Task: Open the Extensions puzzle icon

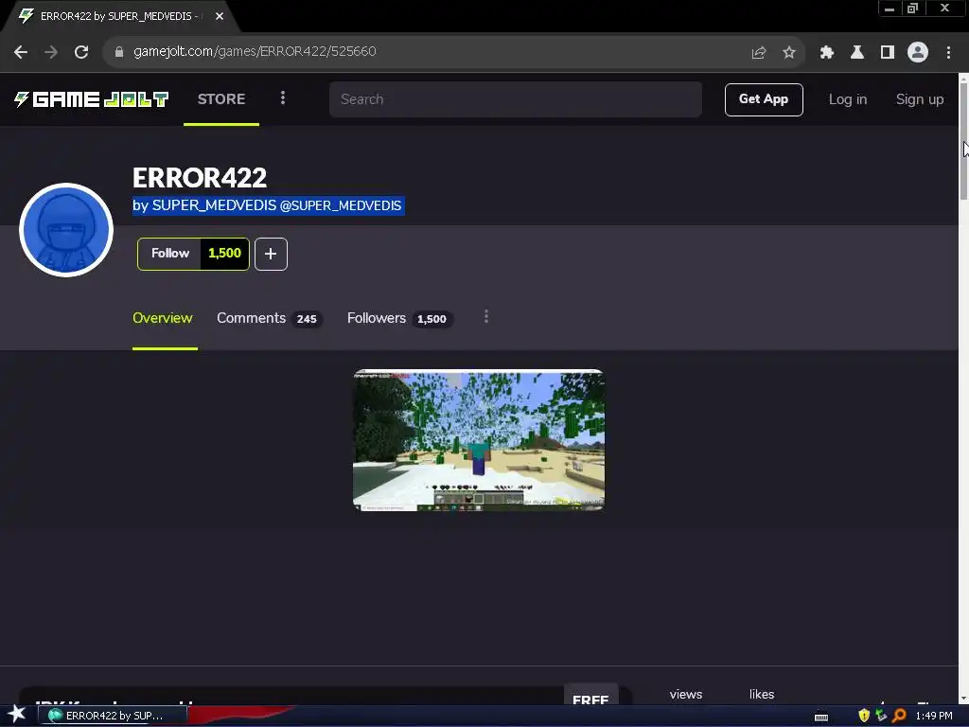Action: pyautogui.click(x=826, y=53)
